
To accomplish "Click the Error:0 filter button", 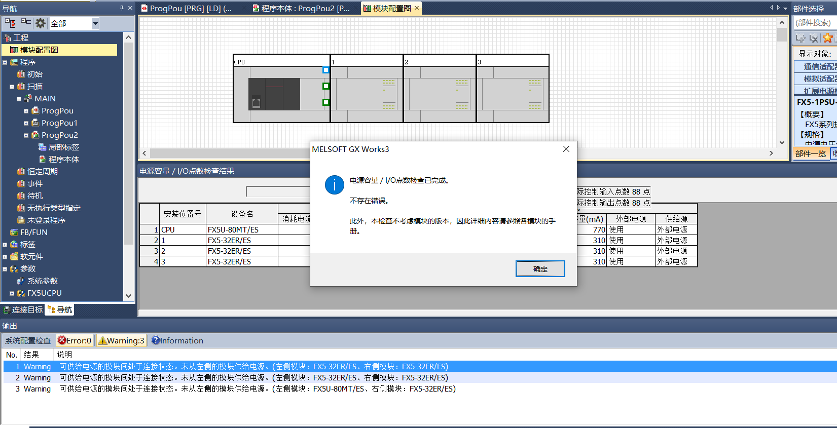I will click(75, 340).
